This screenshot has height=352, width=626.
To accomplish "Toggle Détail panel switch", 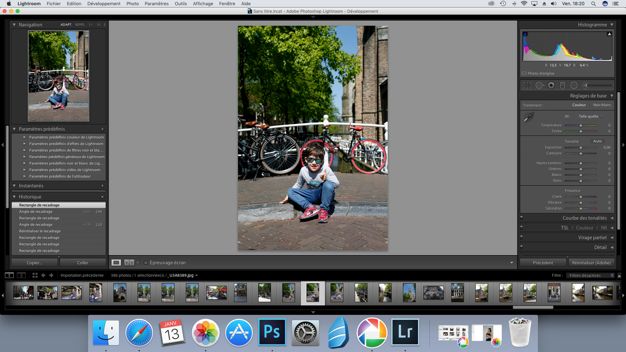I will [x=521, y=247].
